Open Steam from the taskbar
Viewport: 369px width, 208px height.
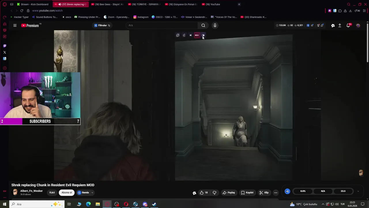tap(154, 204)
